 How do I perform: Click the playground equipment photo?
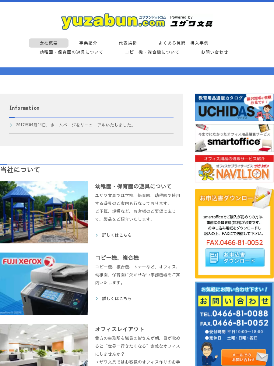44,212
